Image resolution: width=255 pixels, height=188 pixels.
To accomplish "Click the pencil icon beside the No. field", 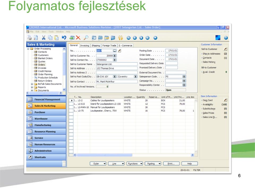I will click(x=119, y=50).
